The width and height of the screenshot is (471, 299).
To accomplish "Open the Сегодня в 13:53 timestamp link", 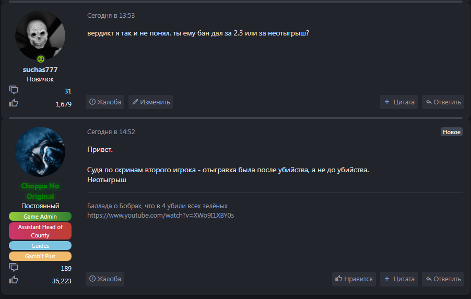I will (x=111, y=16).
